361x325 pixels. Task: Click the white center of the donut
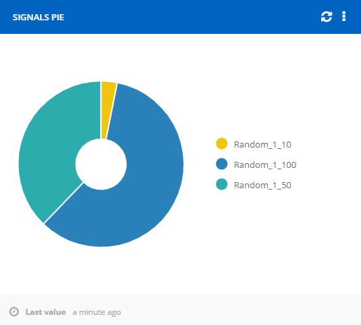101,164
